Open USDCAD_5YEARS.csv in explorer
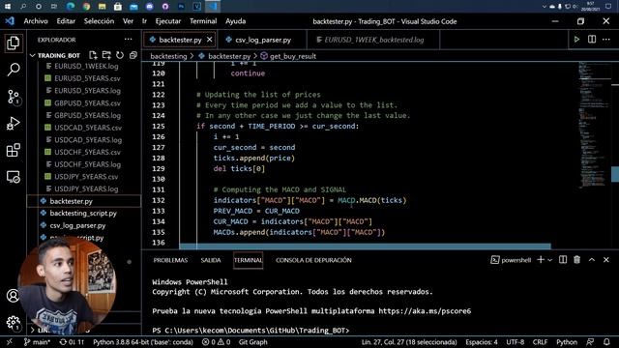 88,128
